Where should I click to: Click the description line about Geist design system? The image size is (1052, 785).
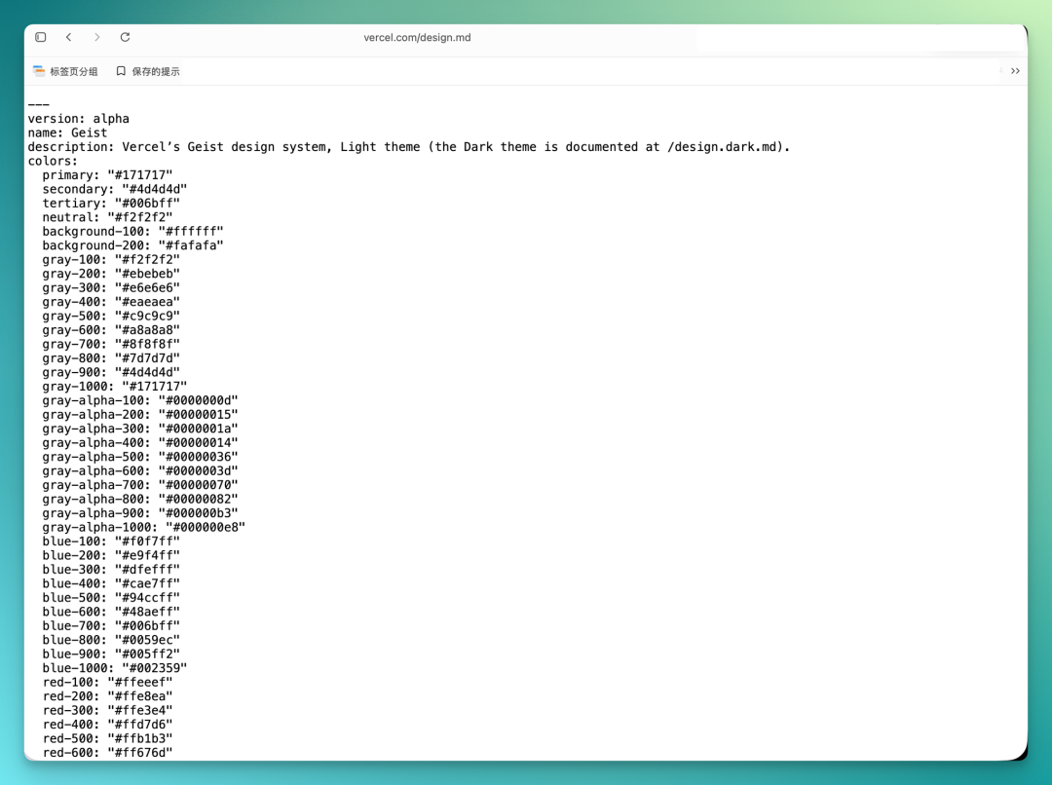(x=408, y=147)
